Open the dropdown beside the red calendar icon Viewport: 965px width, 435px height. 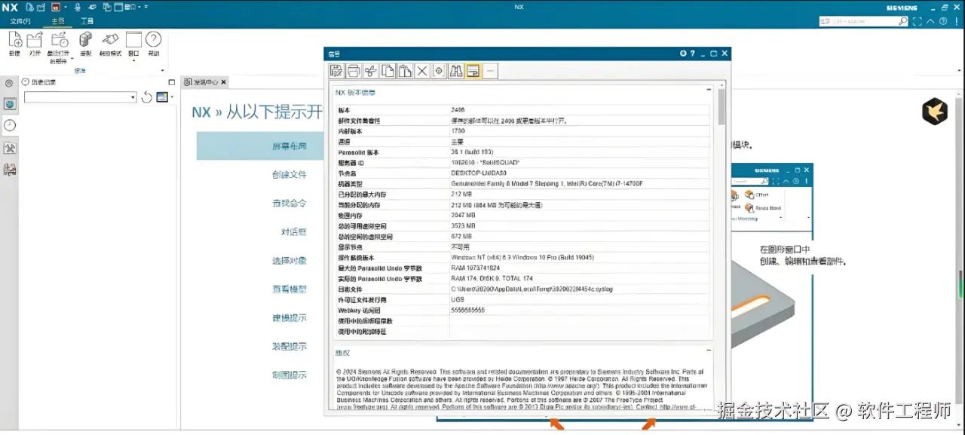pos(65,7)
